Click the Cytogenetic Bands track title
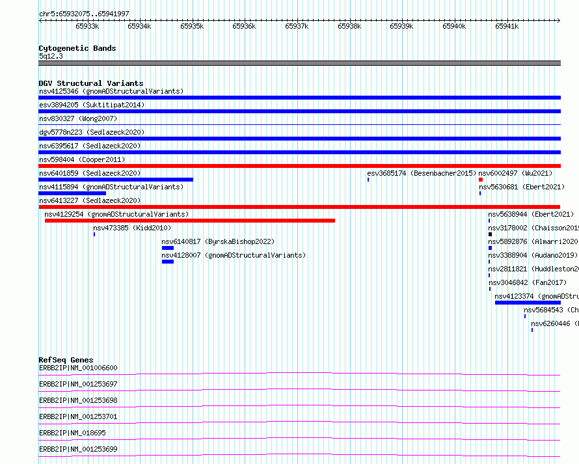Image resolution: width=579 pixels, height=464 pixels. click(x=77, y=48)
